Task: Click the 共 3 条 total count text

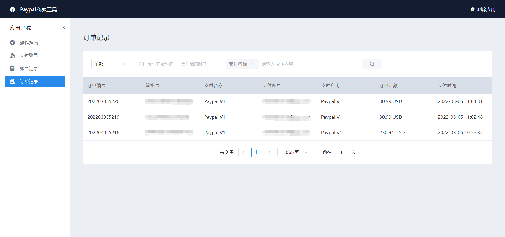Action: click(x=227, y=152)
